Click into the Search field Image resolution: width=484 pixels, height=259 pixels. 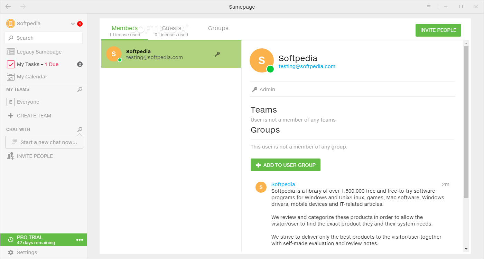pyautogui.click(x=44, y=38)
